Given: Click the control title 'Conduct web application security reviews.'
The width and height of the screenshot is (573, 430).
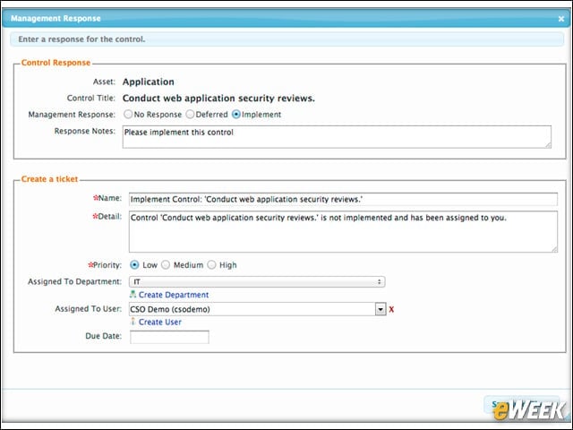Looking at the screenshot, I should point(218,99).
